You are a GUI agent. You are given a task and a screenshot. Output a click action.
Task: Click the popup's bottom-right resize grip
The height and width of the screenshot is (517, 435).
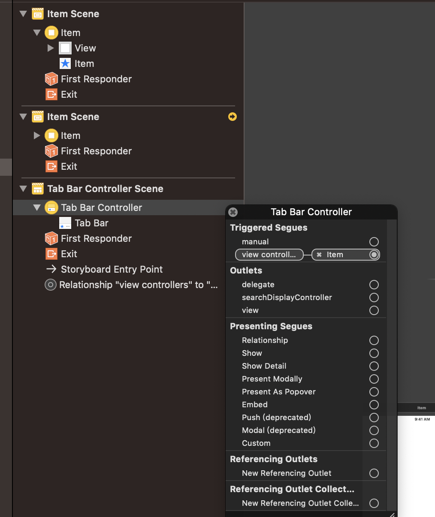[x=392, y=514]
